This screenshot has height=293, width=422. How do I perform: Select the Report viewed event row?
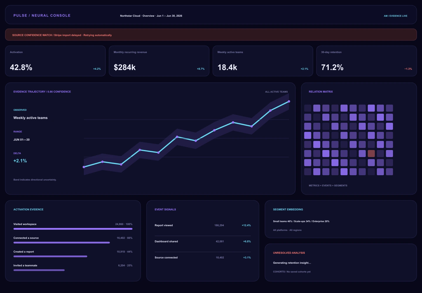203,225
